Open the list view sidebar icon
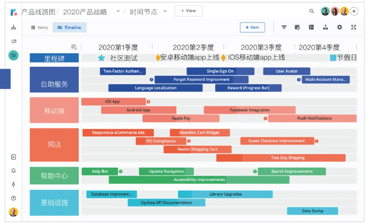This screenshot has width=369, height=223. click(x=14, y=41)
